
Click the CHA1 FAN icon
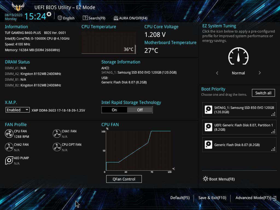57,133
